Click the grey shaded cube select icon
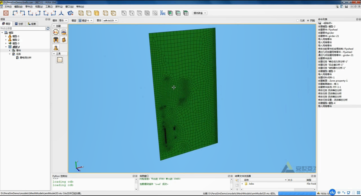The height and width of the screenshot is (196, 361). [x=147, y=13]
